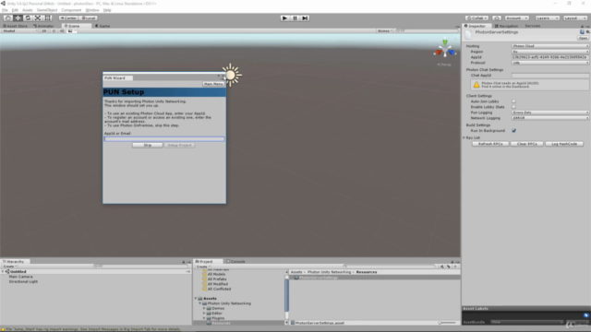The image size is (591, 332).
Task: Click the Refresh RPCs button
Action: [490, 144]
